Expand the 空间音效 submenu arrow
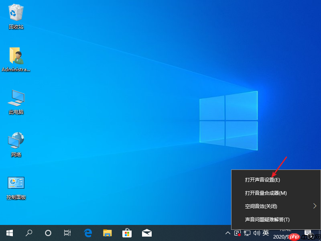 (x=315, y=206)
